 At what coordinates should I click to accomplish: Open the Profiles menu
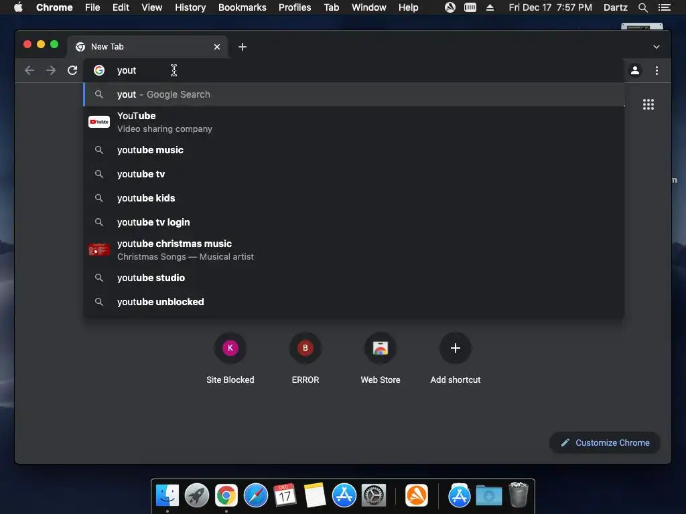(x=295, y=7)
